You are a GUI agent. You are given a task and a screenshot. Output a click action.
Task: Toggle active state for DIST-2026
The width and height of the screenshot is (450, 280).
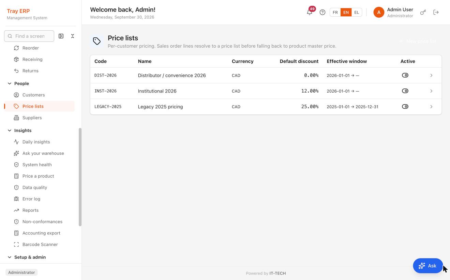[x=405, y=75]
